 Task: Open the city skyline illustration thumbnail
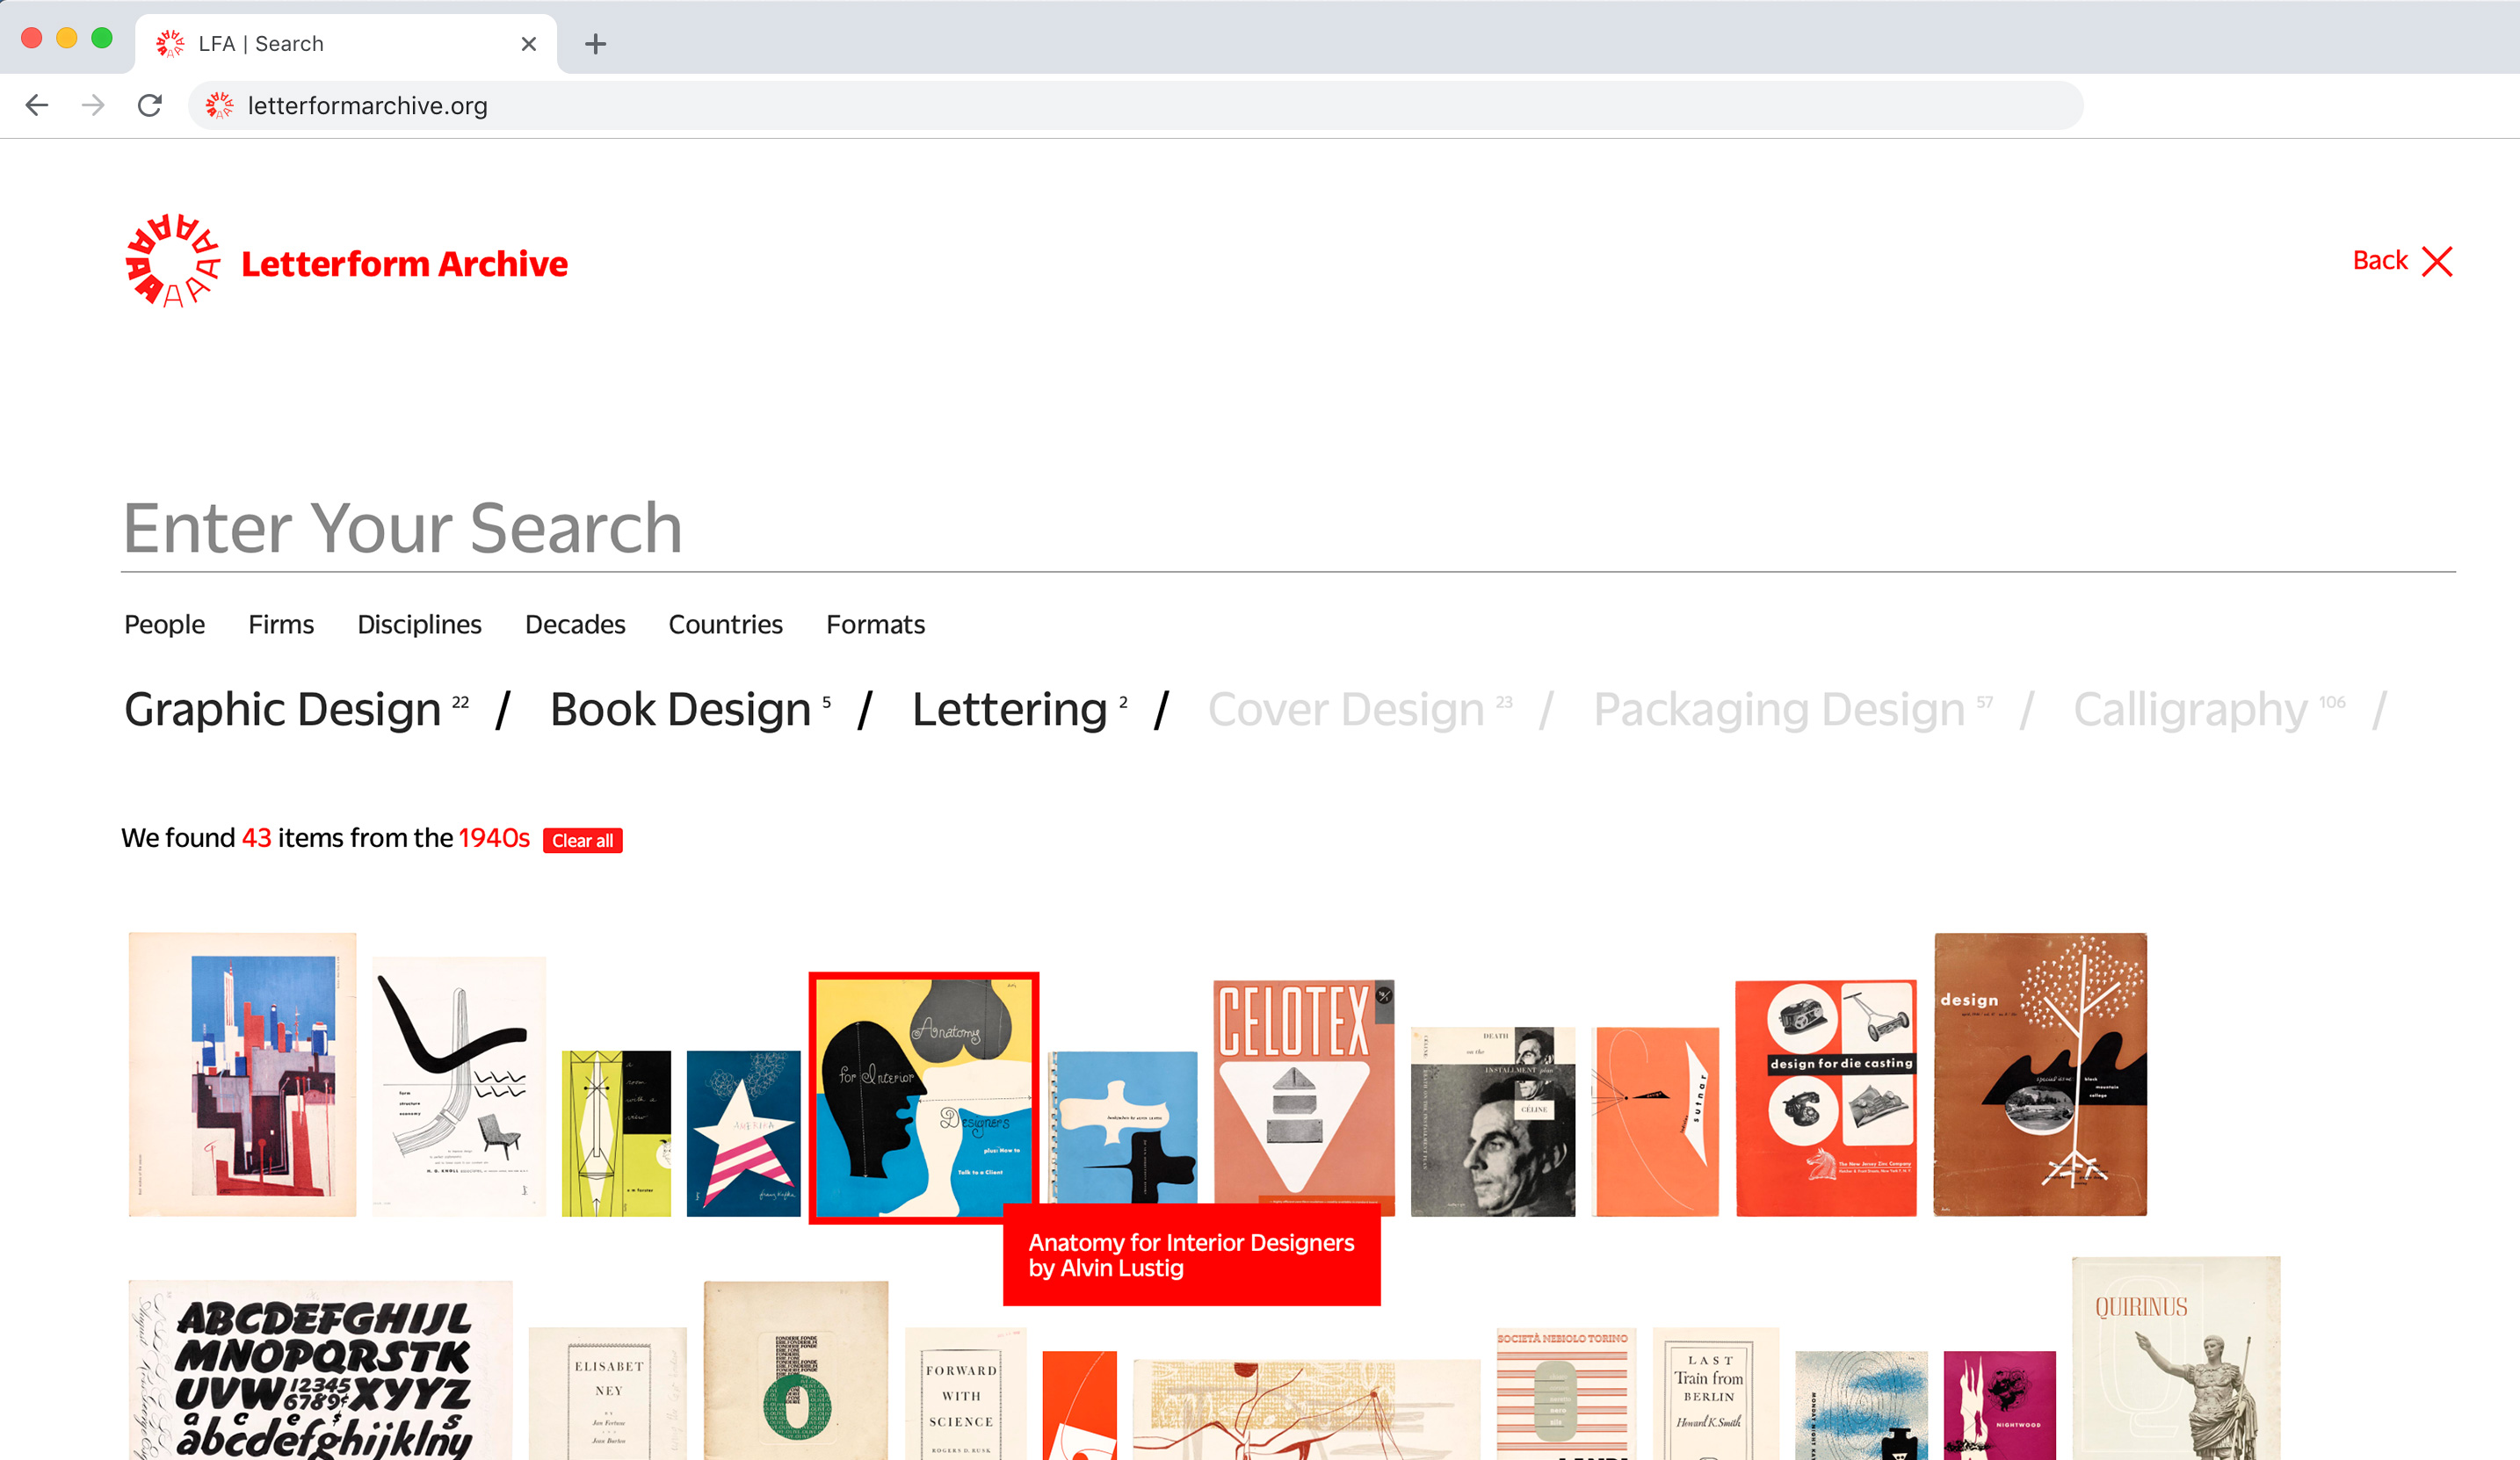[242, 1074]
